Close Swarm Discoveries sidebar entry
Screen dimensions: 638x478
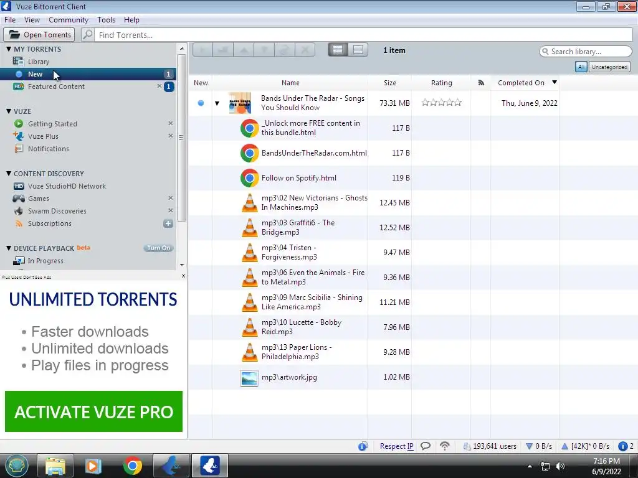171,210
